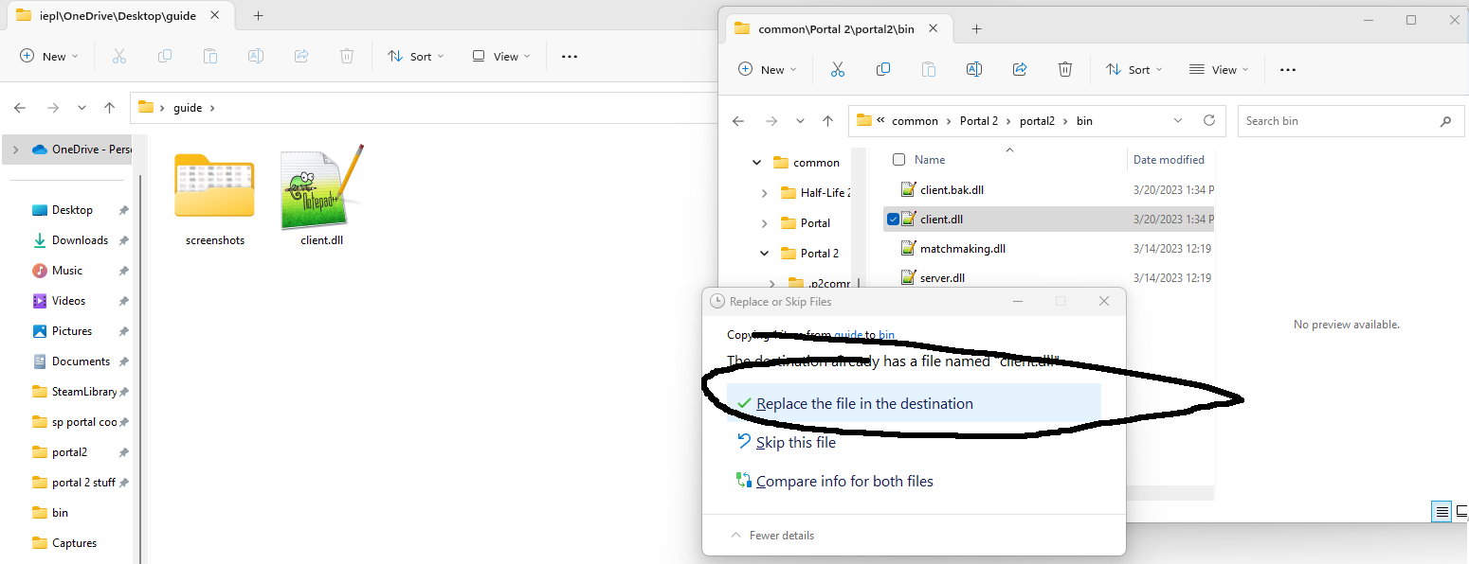Open New dropdown in guide window
The image size is (1469, 564).
tap(49, 56)
